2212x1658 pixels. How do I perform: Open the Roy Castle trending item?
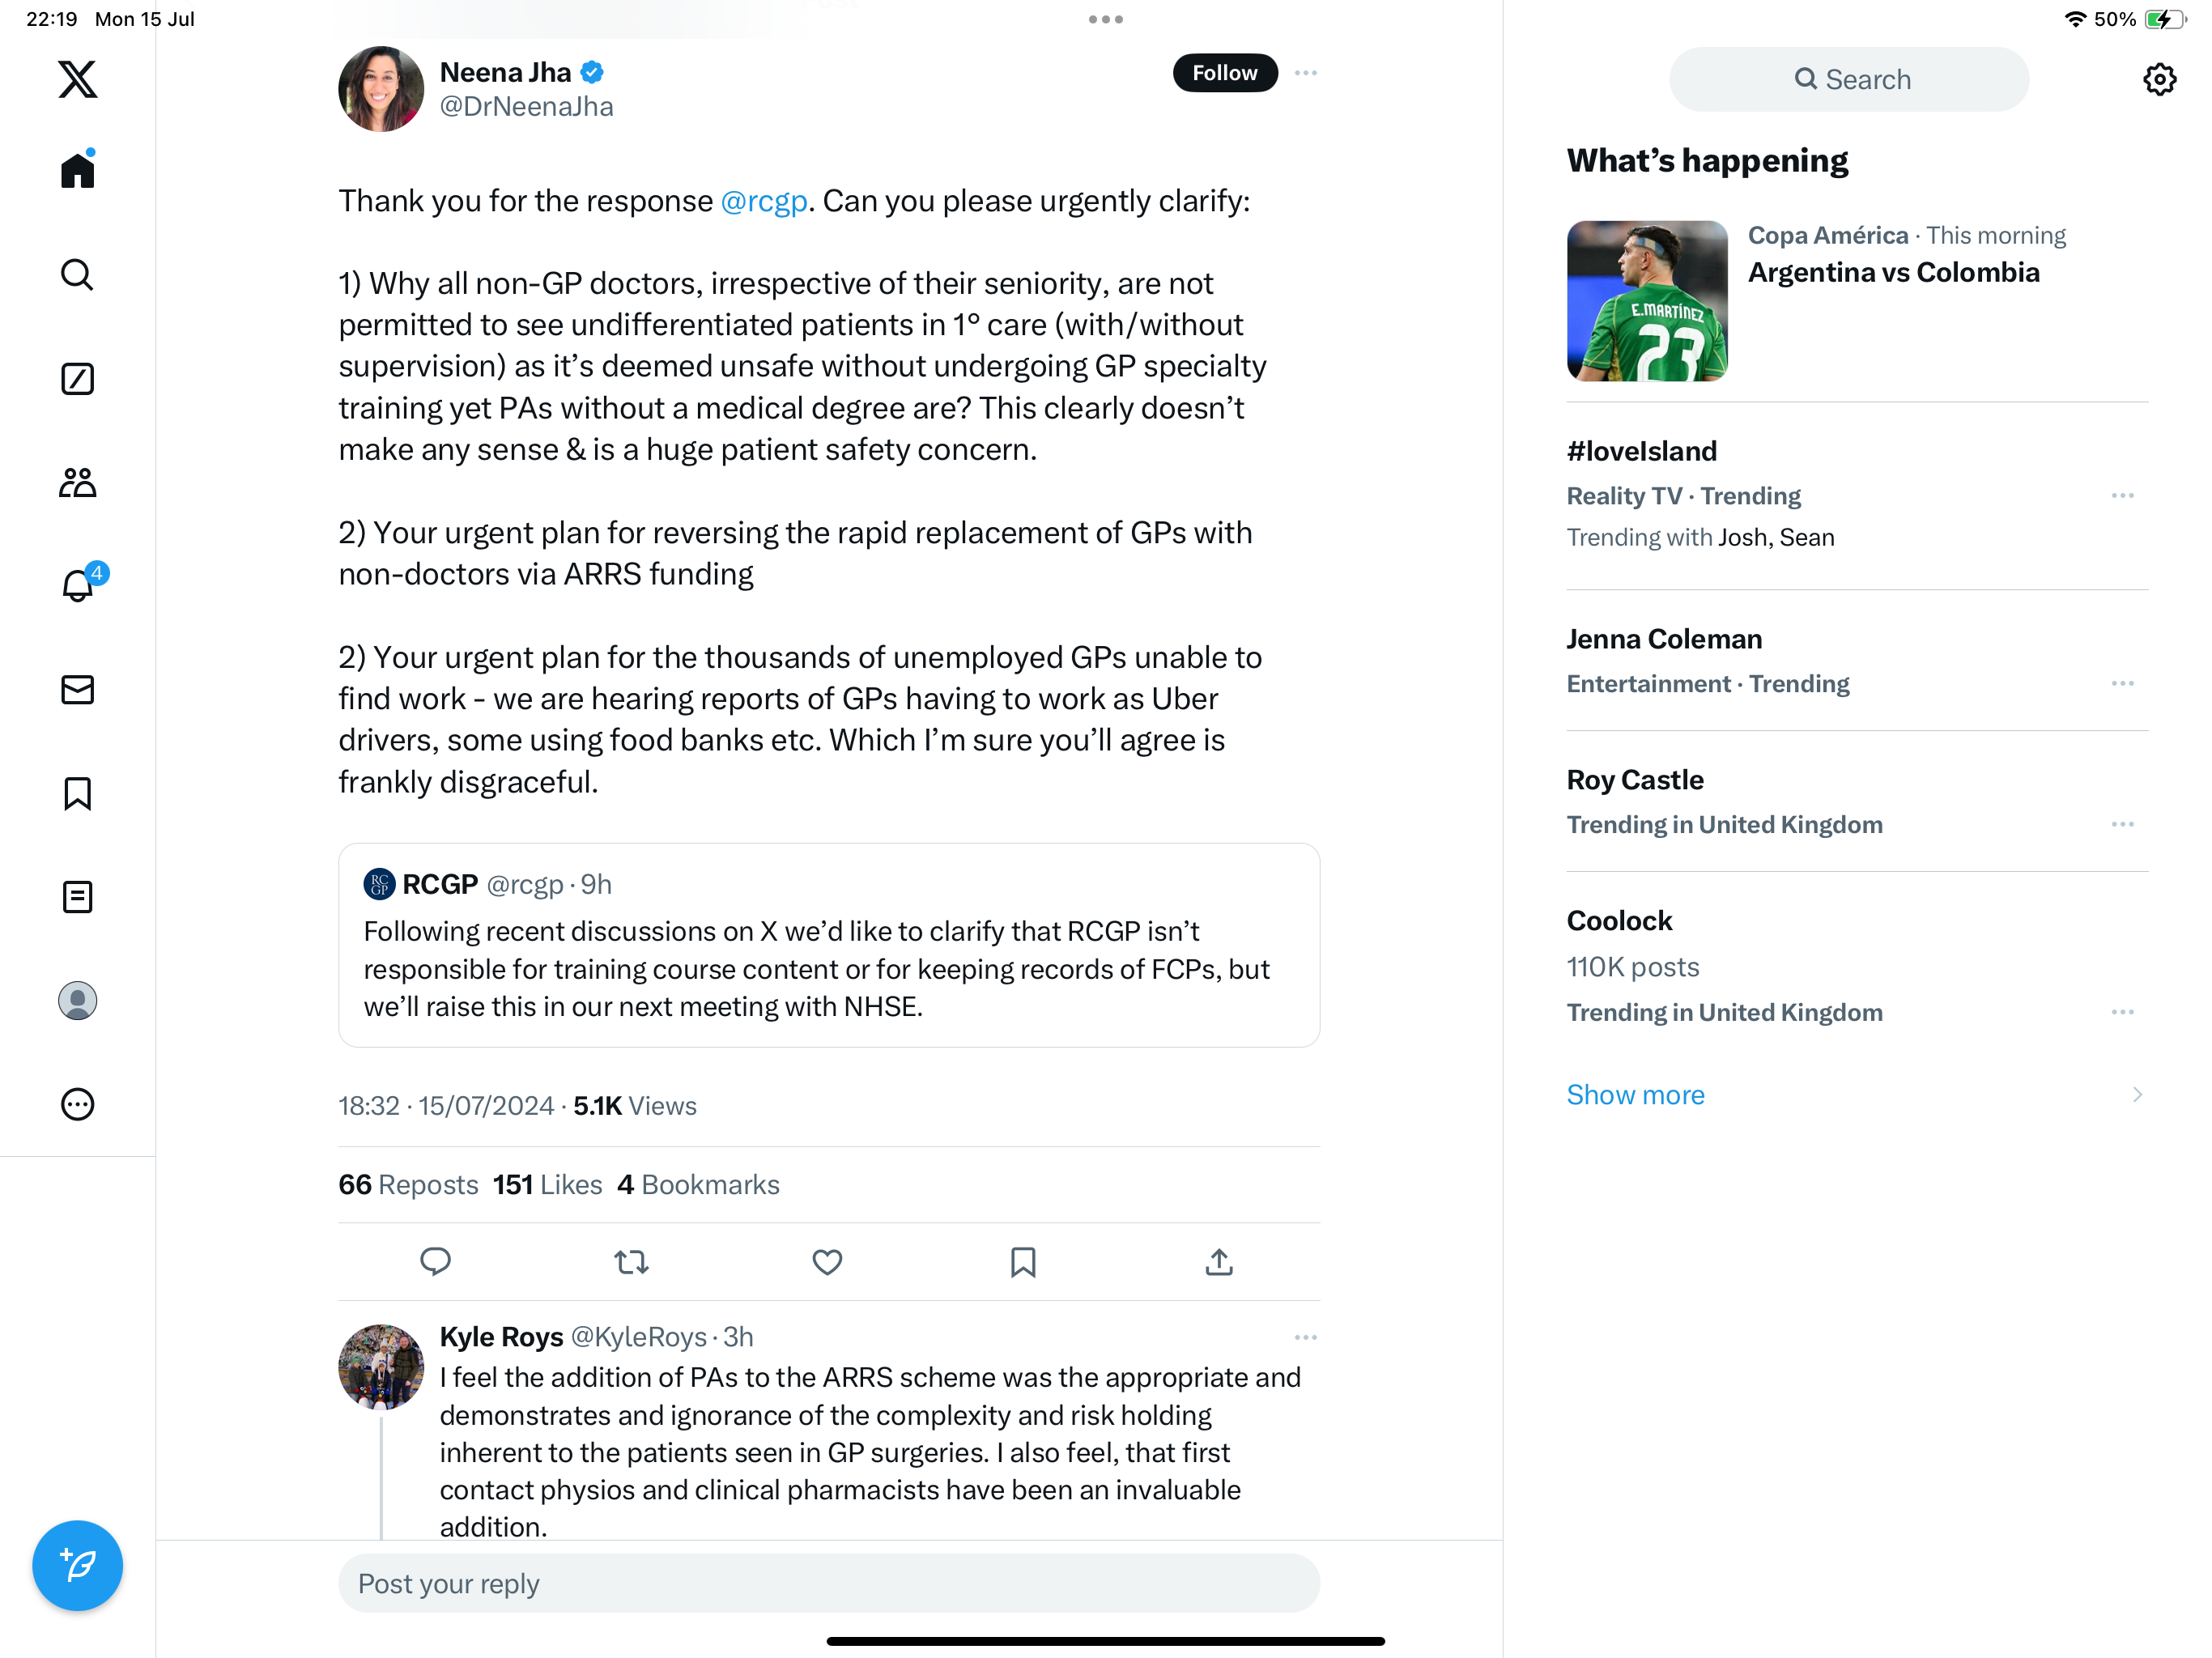coord(1635,780)
